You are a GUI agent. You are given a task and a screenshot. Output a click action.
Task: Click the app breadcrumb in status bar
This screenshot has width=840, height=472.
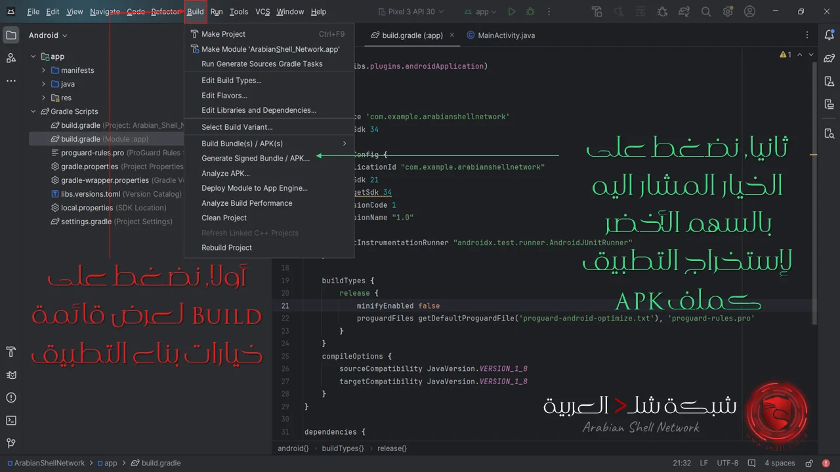(x=107, y=463)
